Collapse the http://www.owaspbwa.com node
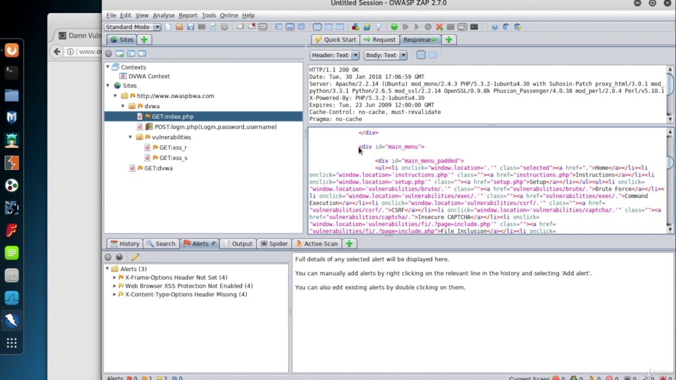 coord(115,96)
